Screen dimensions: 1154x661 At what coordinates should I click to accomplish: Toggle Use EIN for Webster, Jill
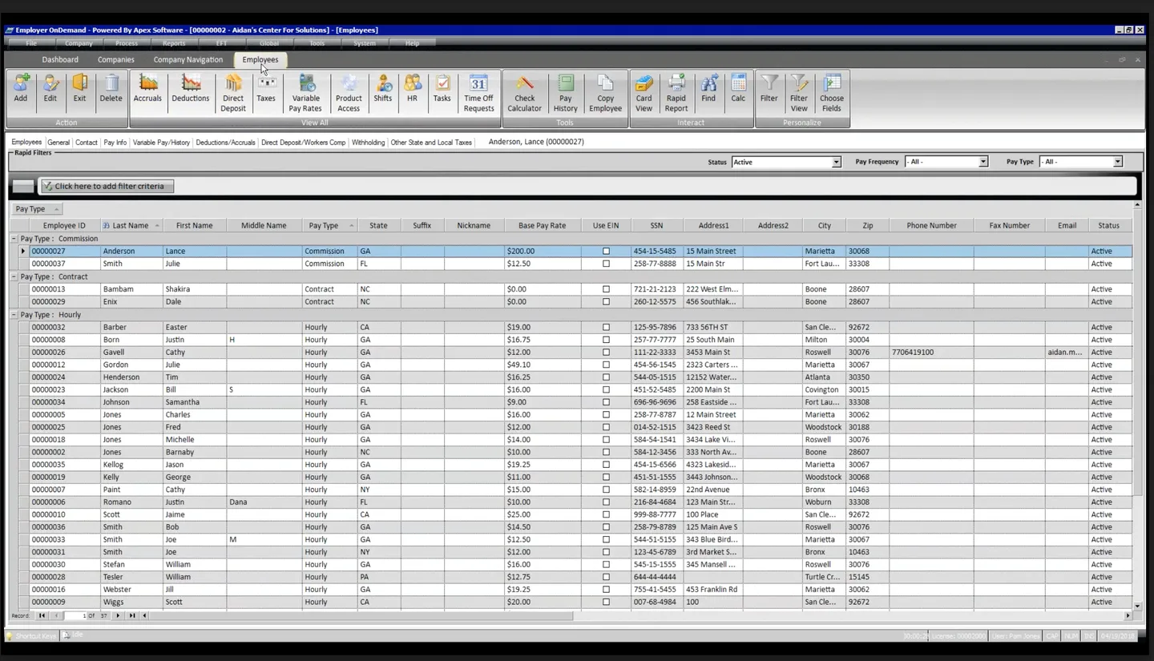(x=607, y=589)
